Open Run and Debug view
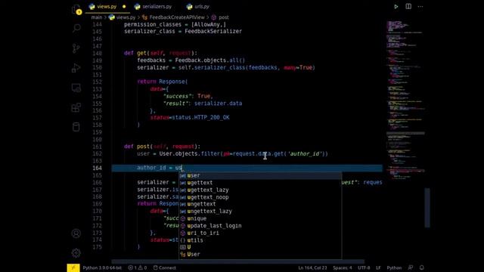 tap(76, 68)
